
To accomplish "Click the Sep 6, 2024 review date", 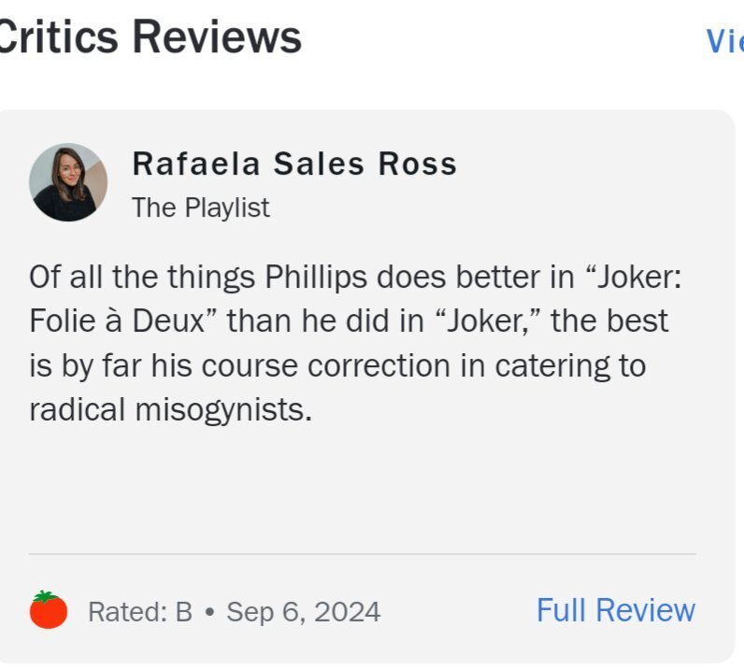I will pos(303,612).
